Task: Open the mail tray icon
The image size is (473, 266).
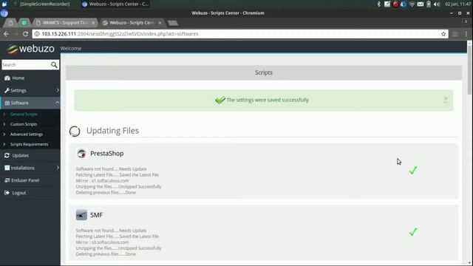Action: pos(421,4)
